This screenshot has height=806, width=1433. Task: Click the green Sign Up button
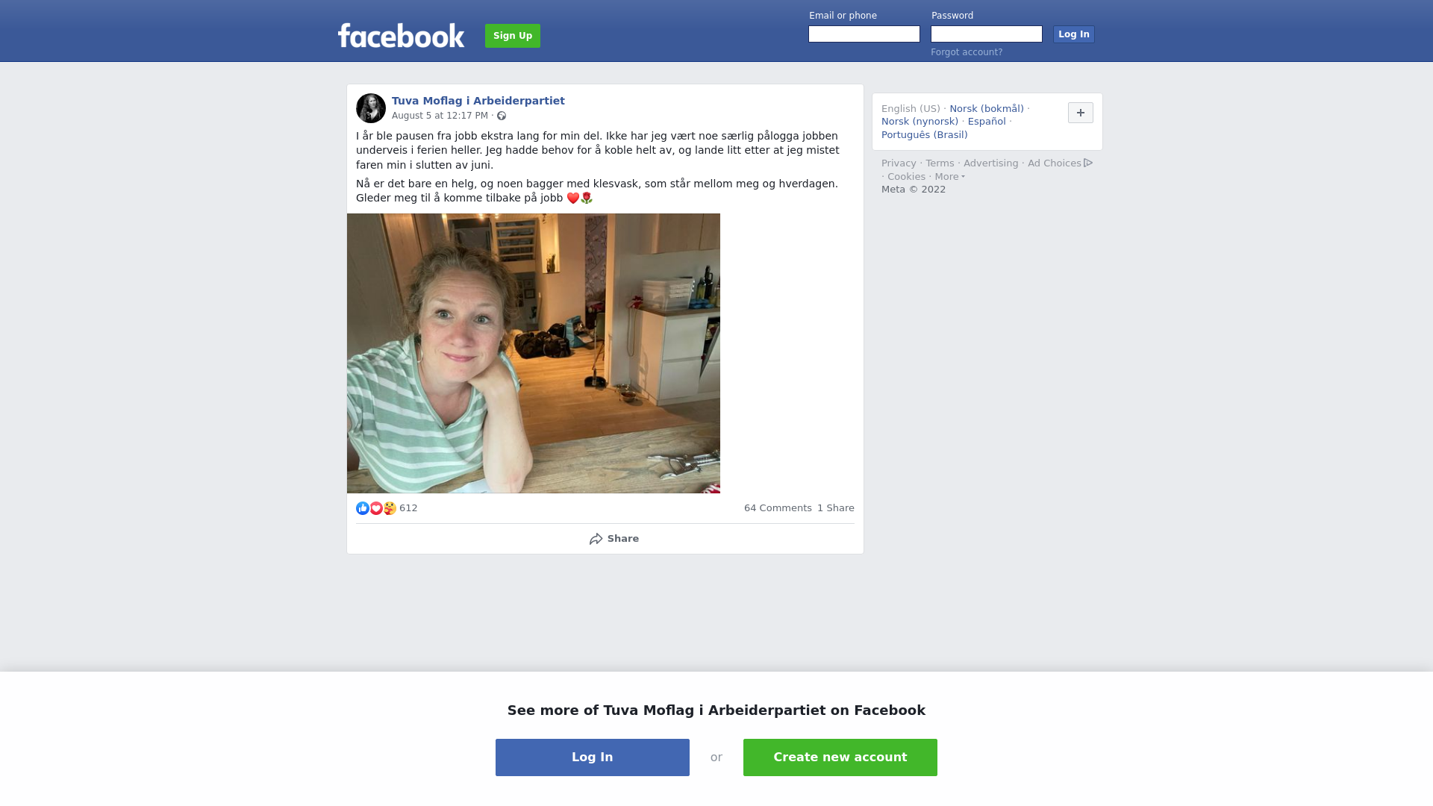pyautogui.click(x=513, y=36)
